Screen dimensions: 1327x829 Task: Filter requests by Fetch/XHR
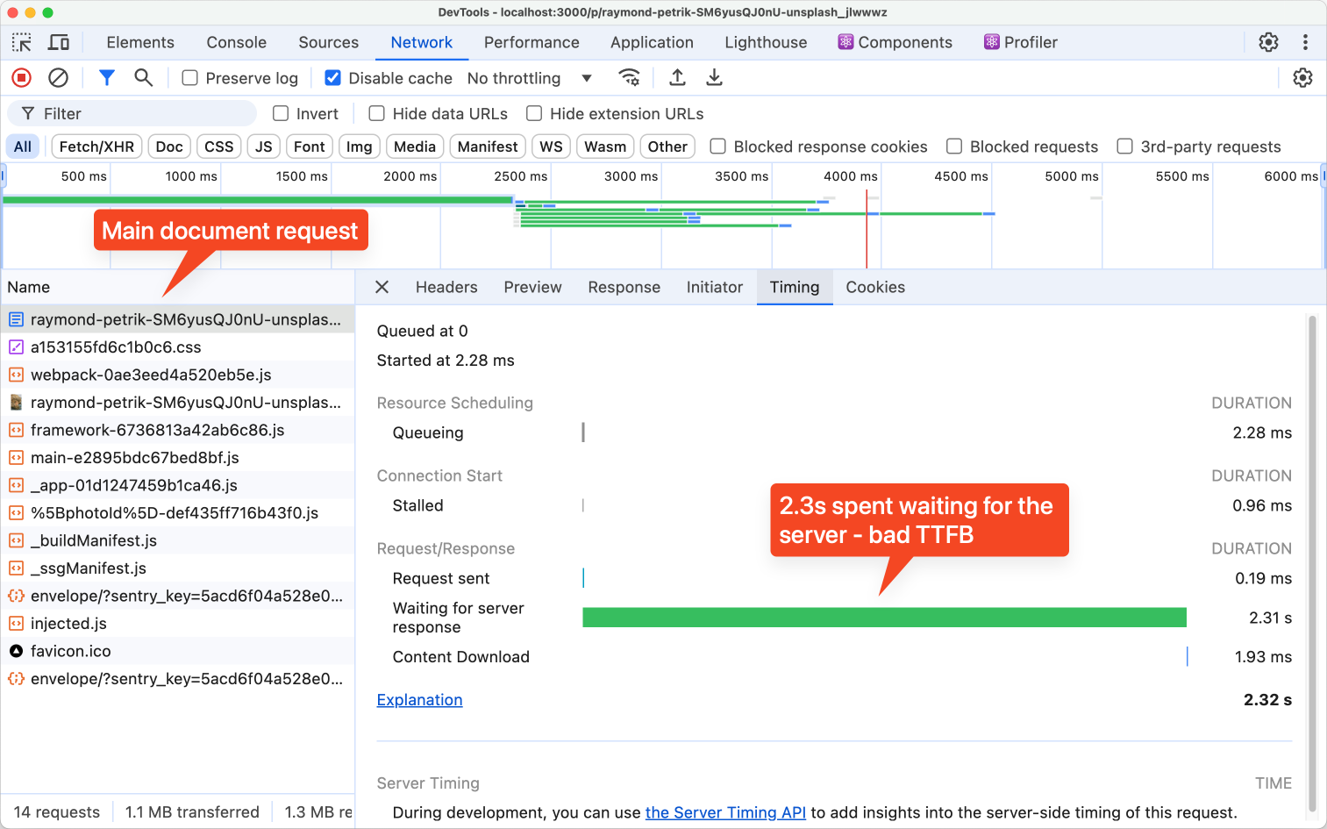pos(96,147)
